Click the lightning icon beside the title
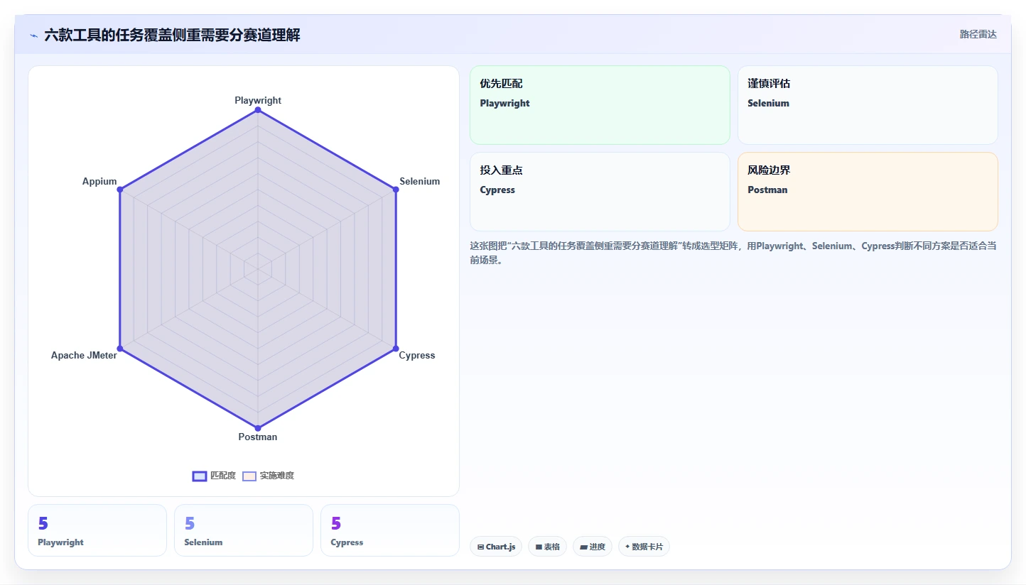 click(33, 35)
